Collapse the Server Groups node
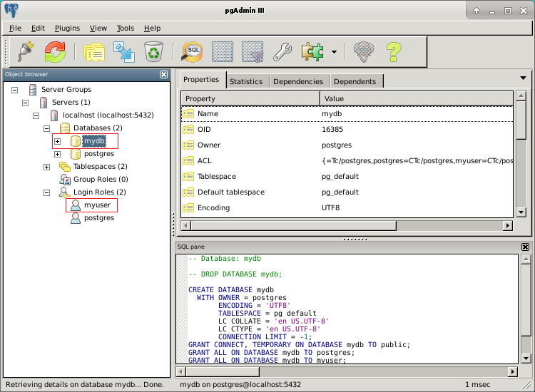 (x=15, y=90)
